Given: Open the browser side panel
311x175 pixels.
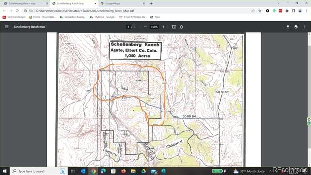Looking at the screenshot, I should [x=294, y=11].
